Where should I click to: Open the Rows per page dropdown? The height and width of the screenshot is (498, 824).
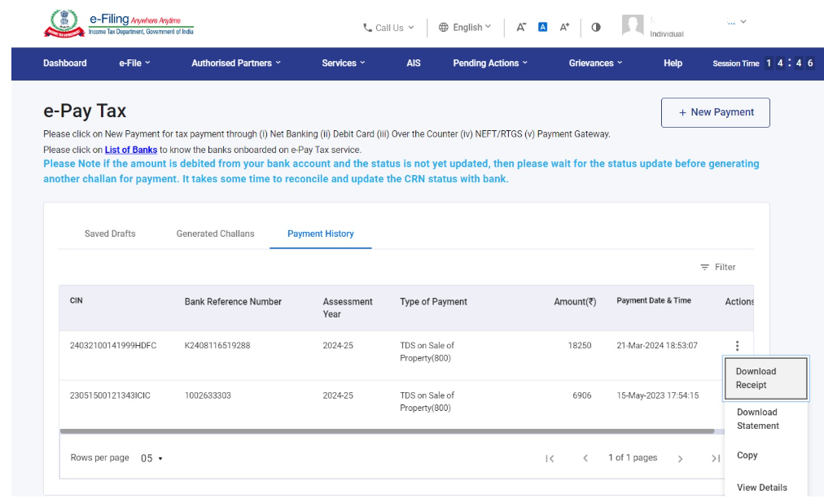(151, 459)
